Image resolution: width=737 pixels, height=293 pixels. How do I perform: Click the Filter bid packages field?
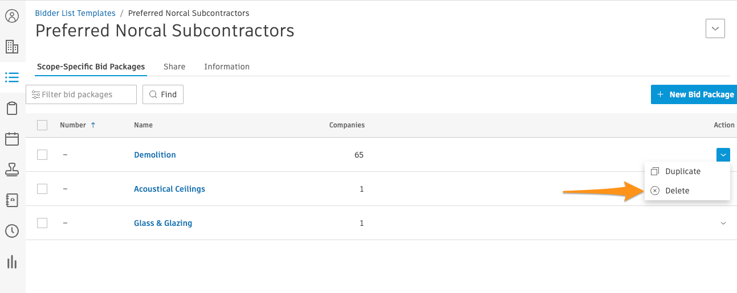coord(81,94)
